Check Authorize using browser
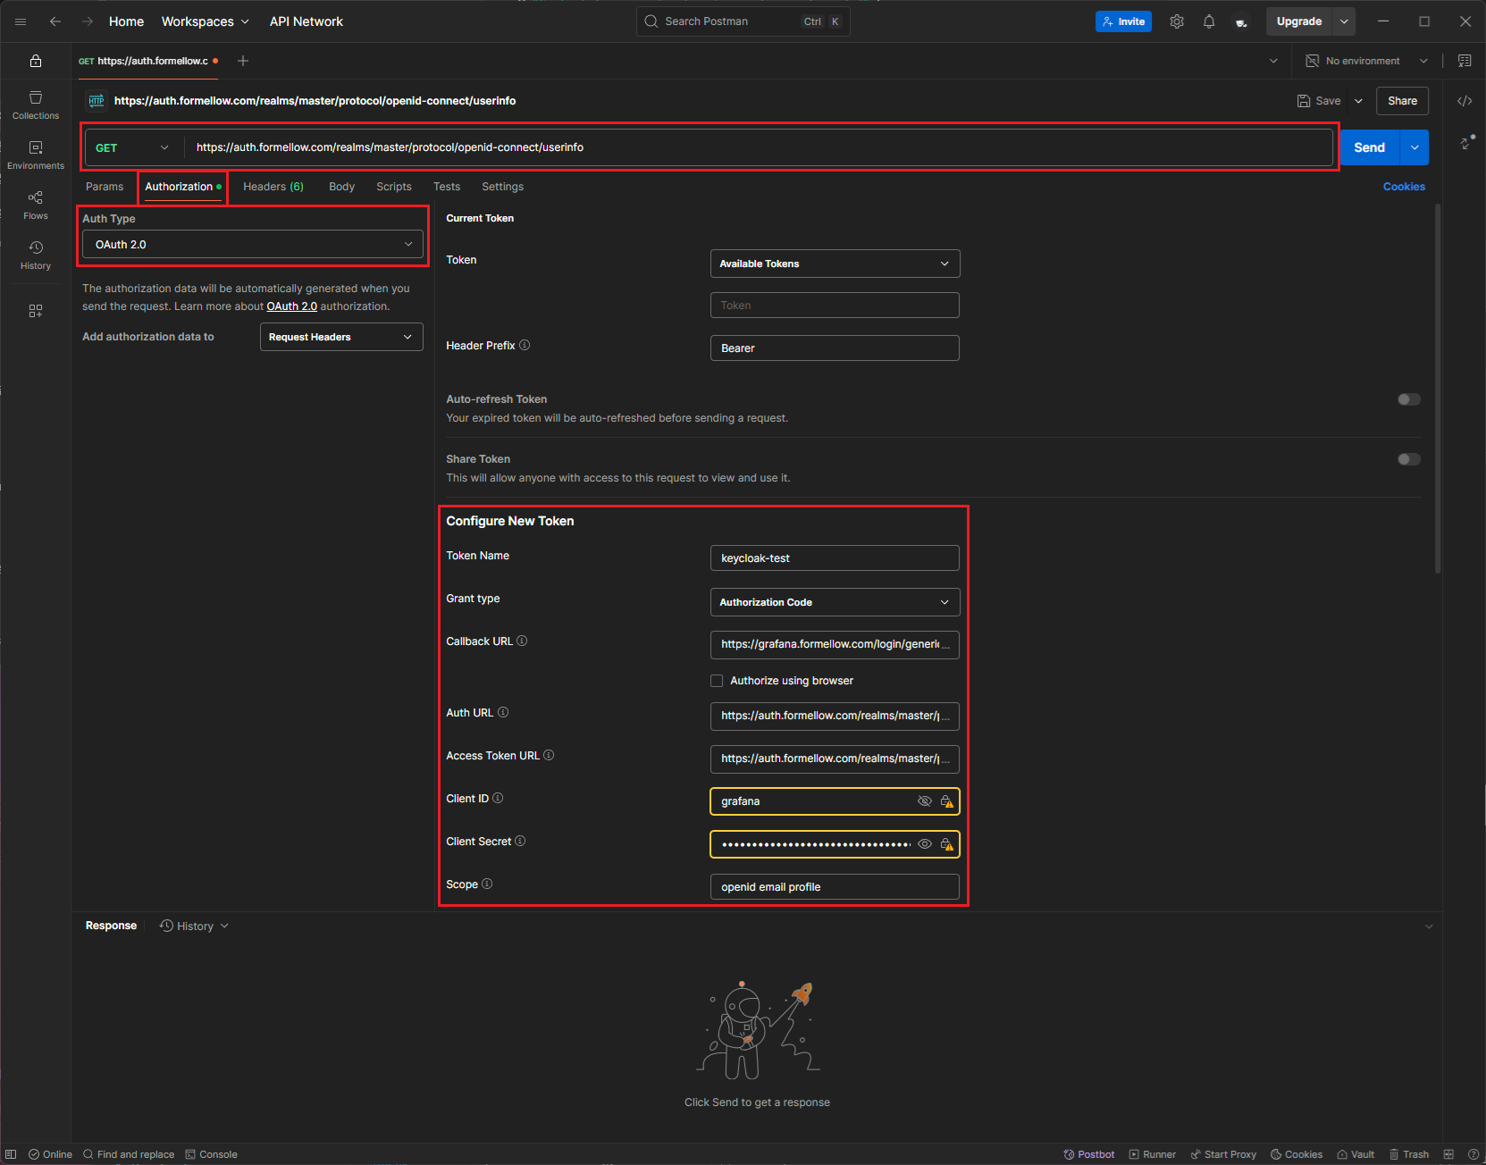This screenshot has width=1486, height=1165. tap(717, 681)
